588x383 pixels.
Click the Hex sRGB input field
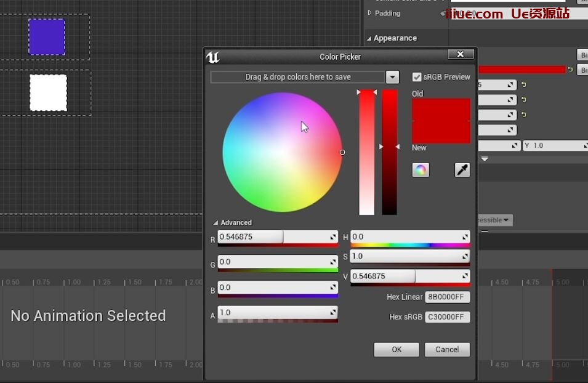tap(448, 317)
